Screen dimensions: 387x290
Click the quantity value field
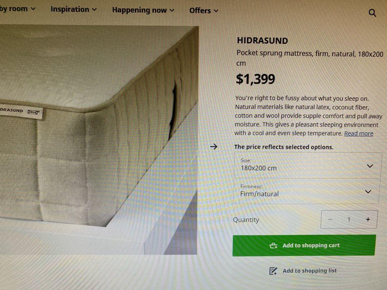click(x=349, y=219)
